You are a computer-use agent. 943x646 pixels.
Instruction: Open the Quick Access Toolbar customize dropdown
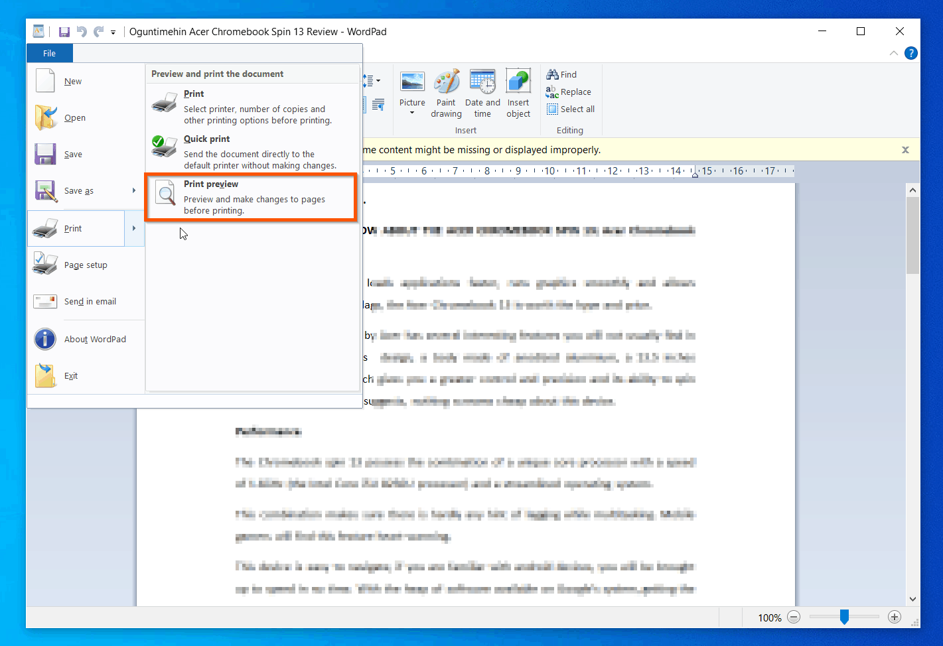(x=113, y=31)
